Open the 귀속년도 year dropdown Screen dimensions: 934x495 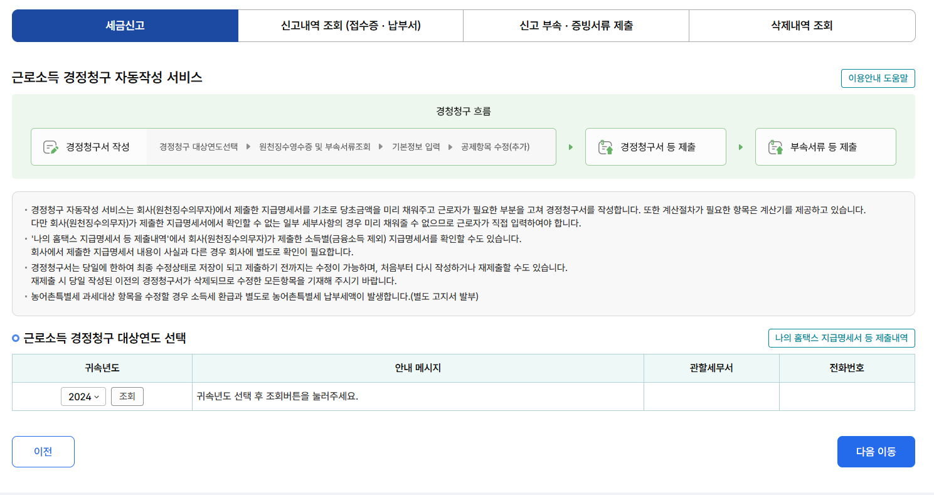pos(83,396)
